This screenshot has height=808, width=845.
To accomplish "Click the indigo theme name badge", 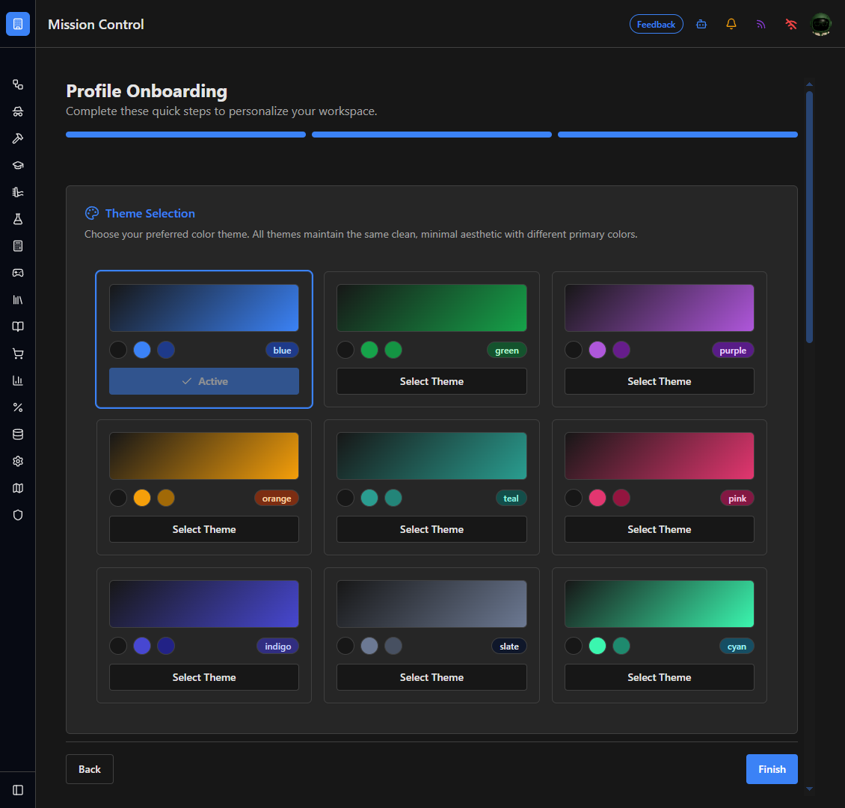I will tap(277, 646).
